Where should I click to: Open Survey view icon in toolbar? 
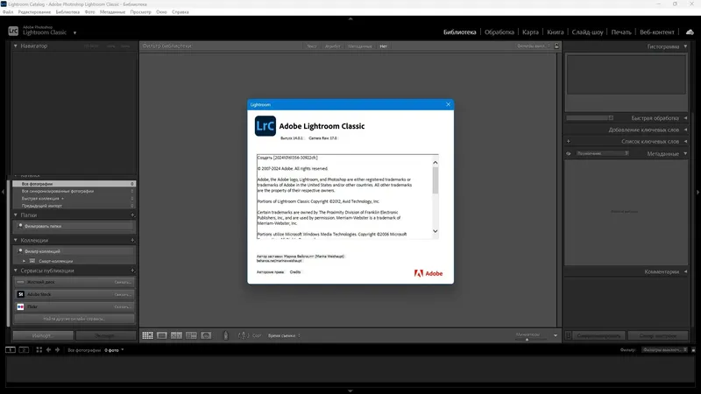[x=191, y=335]
